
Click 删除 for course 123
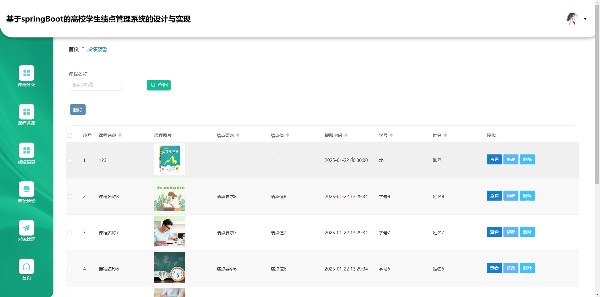click(x=527, y=159)
